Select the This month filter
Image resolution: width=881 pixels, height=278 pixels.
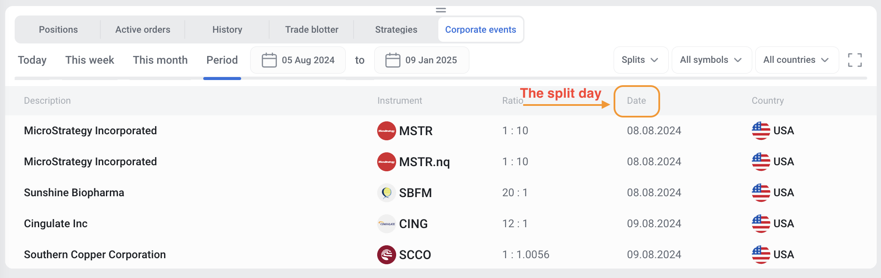point(160,60)
